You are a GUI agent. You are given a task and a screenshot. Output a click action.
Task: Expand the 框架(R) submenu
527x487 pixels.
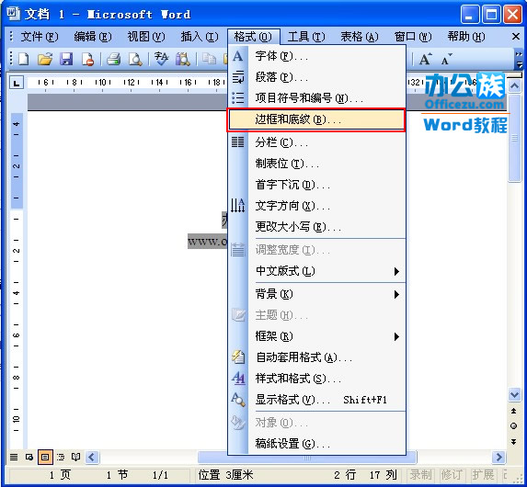[316, 336]
